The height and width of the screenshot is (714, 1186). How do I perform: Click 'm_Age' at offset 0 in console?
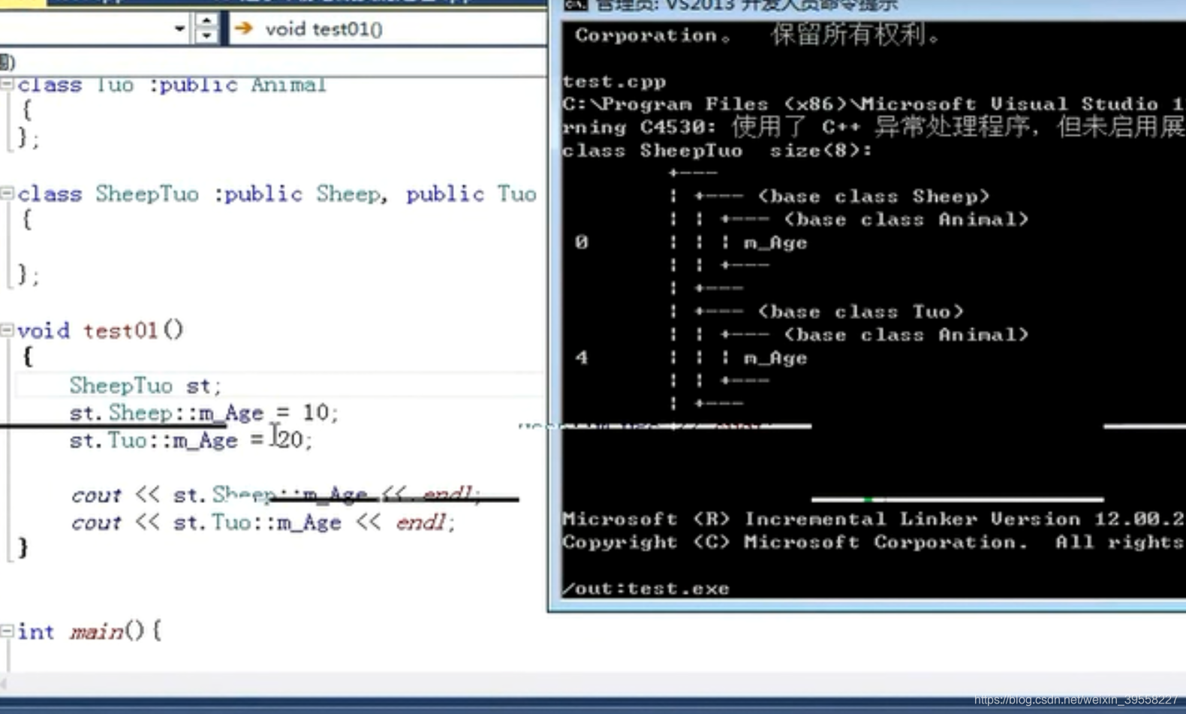click(x=775, y=243)
